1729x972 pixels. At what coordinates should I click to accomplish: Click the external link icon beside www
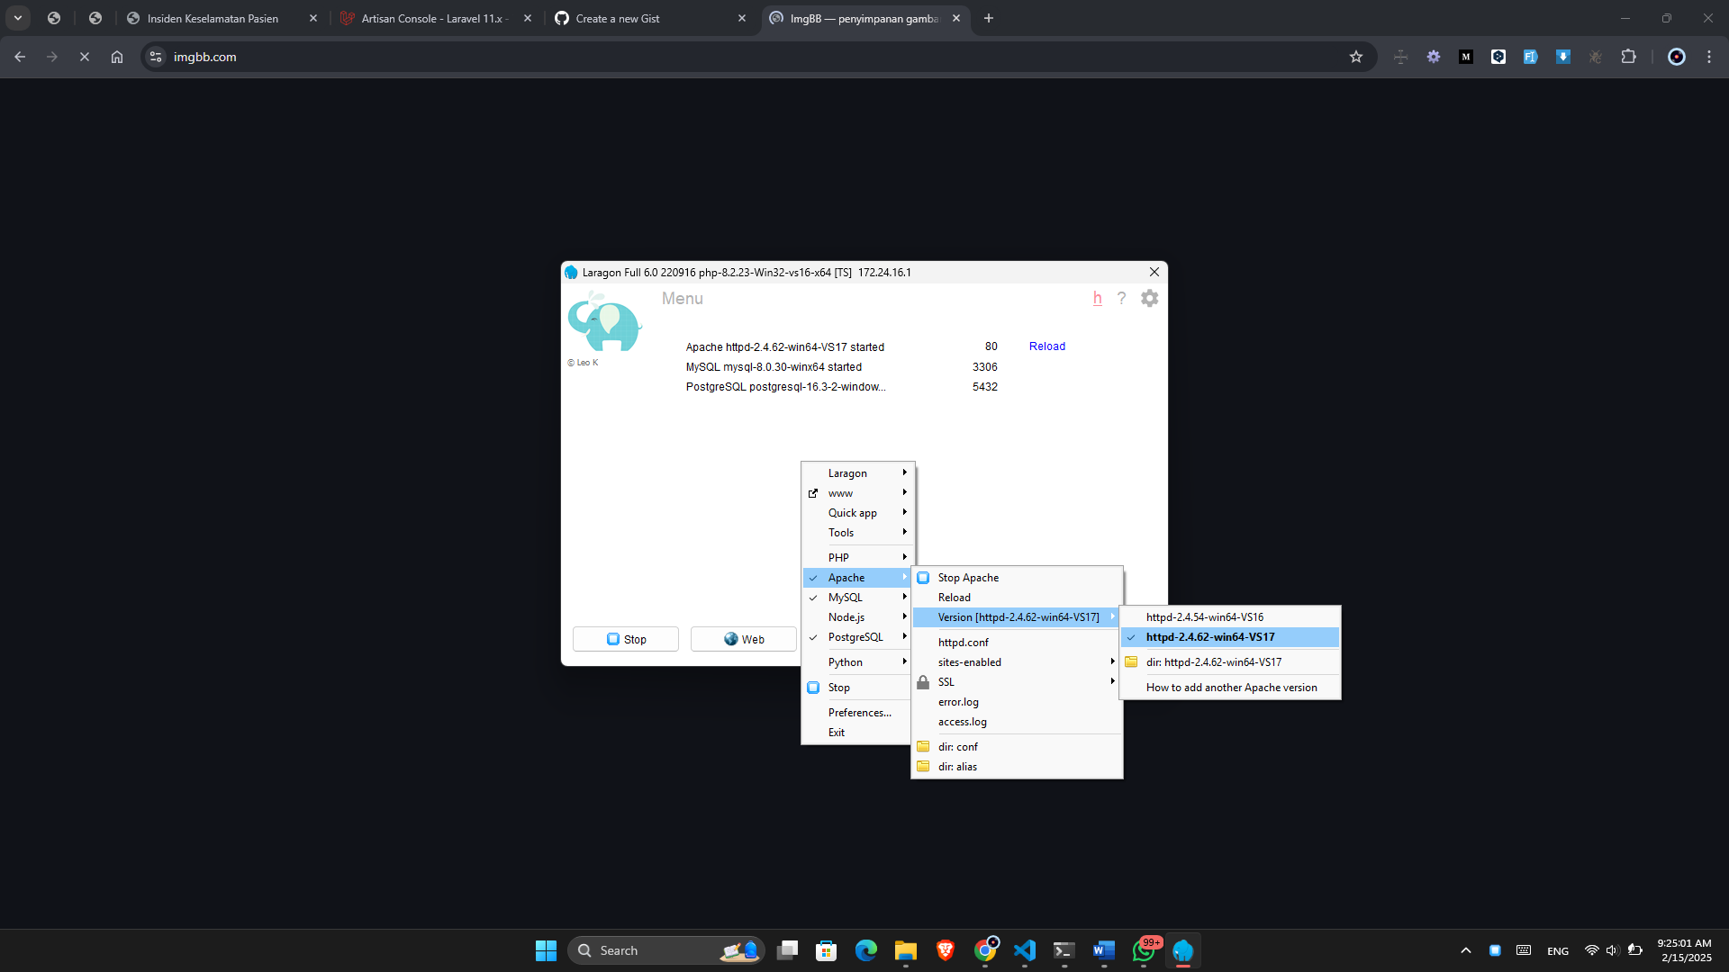813,493
